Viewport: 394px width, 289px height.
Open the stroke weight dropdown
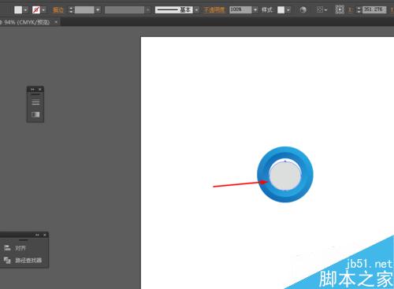[98, 10]
